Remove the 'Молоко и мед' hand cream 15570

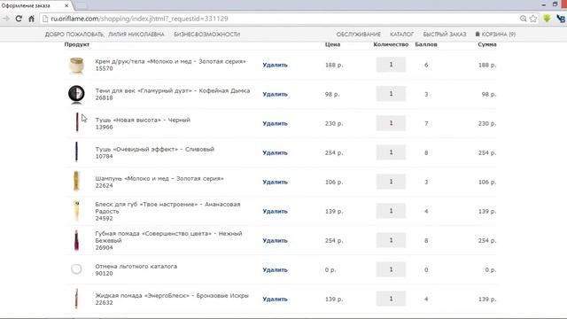pos(275,65)
